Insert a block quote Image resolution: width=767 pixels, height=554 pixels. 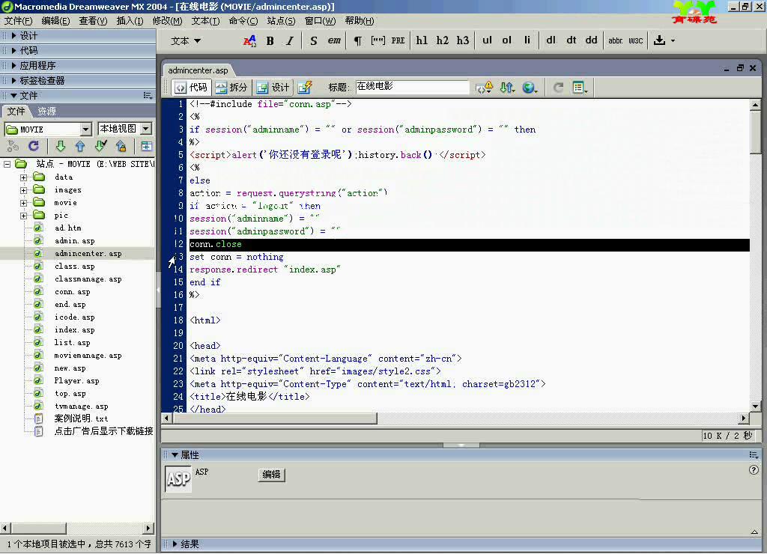point(378,40)
